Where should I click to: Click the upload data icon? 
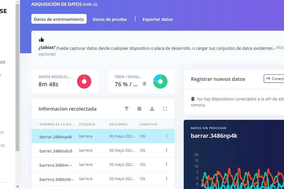click(152, 109)
